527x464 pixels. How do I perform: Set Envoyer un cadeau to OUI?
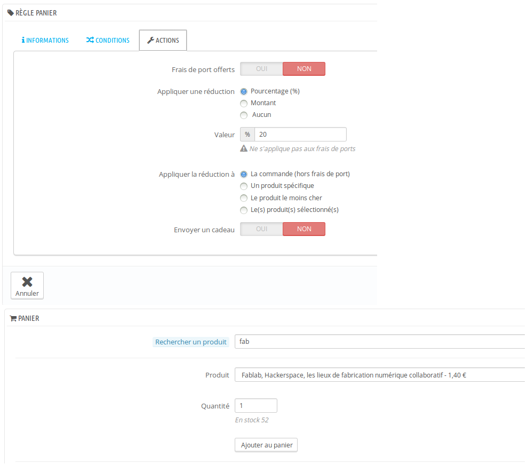261,229
